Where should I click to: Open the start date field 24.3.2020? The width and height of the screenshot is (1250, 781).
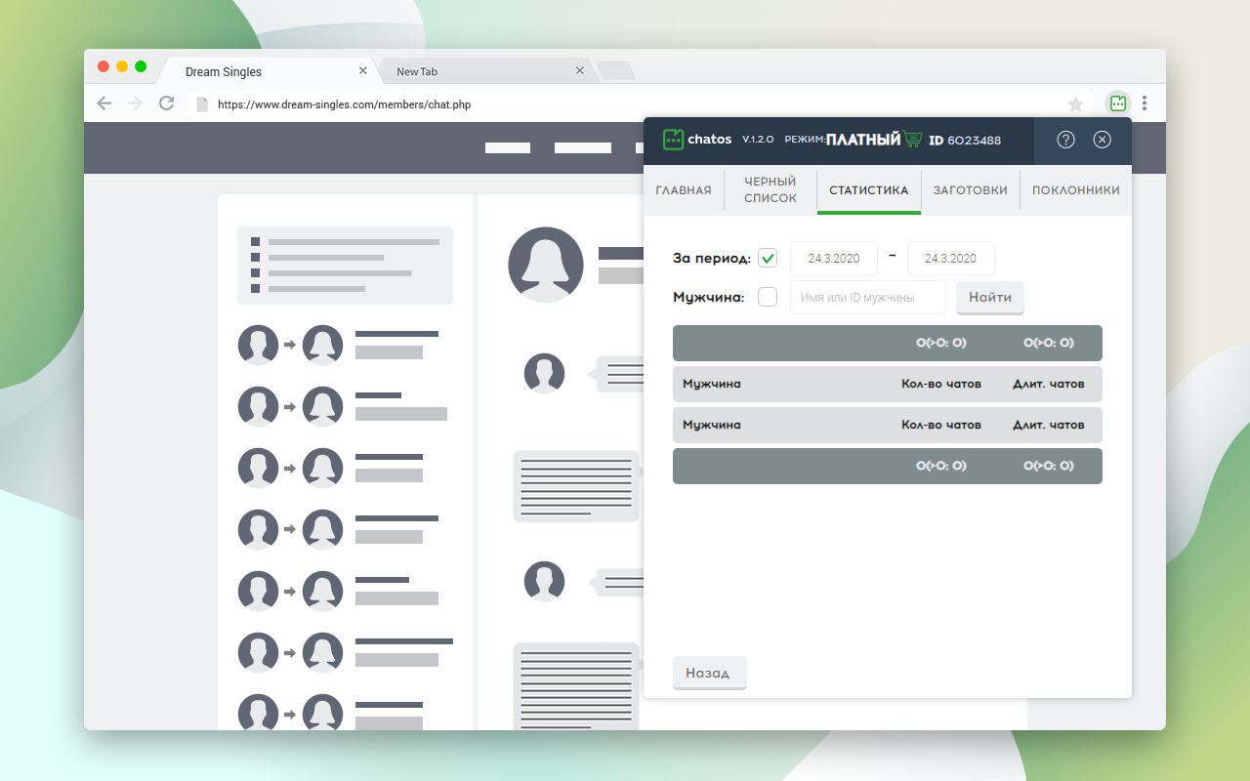click(x=833, y=259)
